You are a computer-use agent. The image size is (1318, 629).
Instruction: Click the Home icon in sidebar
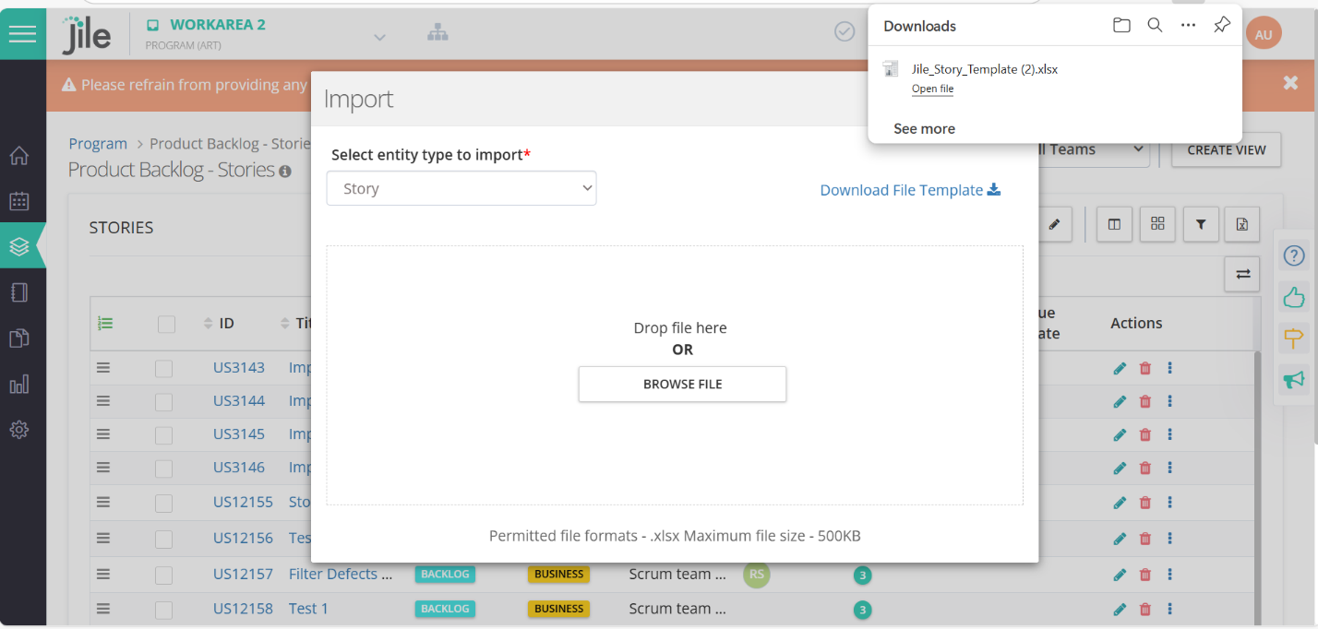[x=19, y=156]
